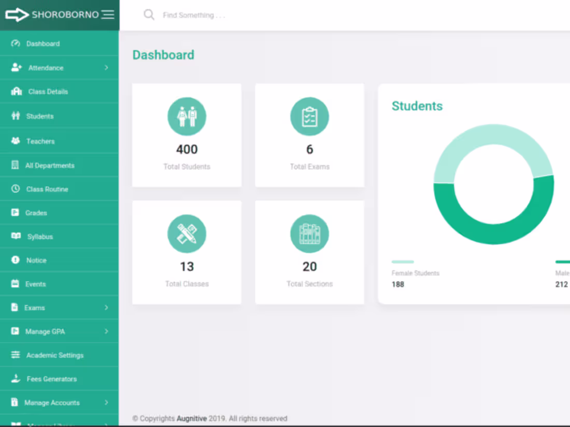The height and width of the screenshot is (427, 570).
Task: Click the search magnifier icon
Action: click(x=149, y=14)
